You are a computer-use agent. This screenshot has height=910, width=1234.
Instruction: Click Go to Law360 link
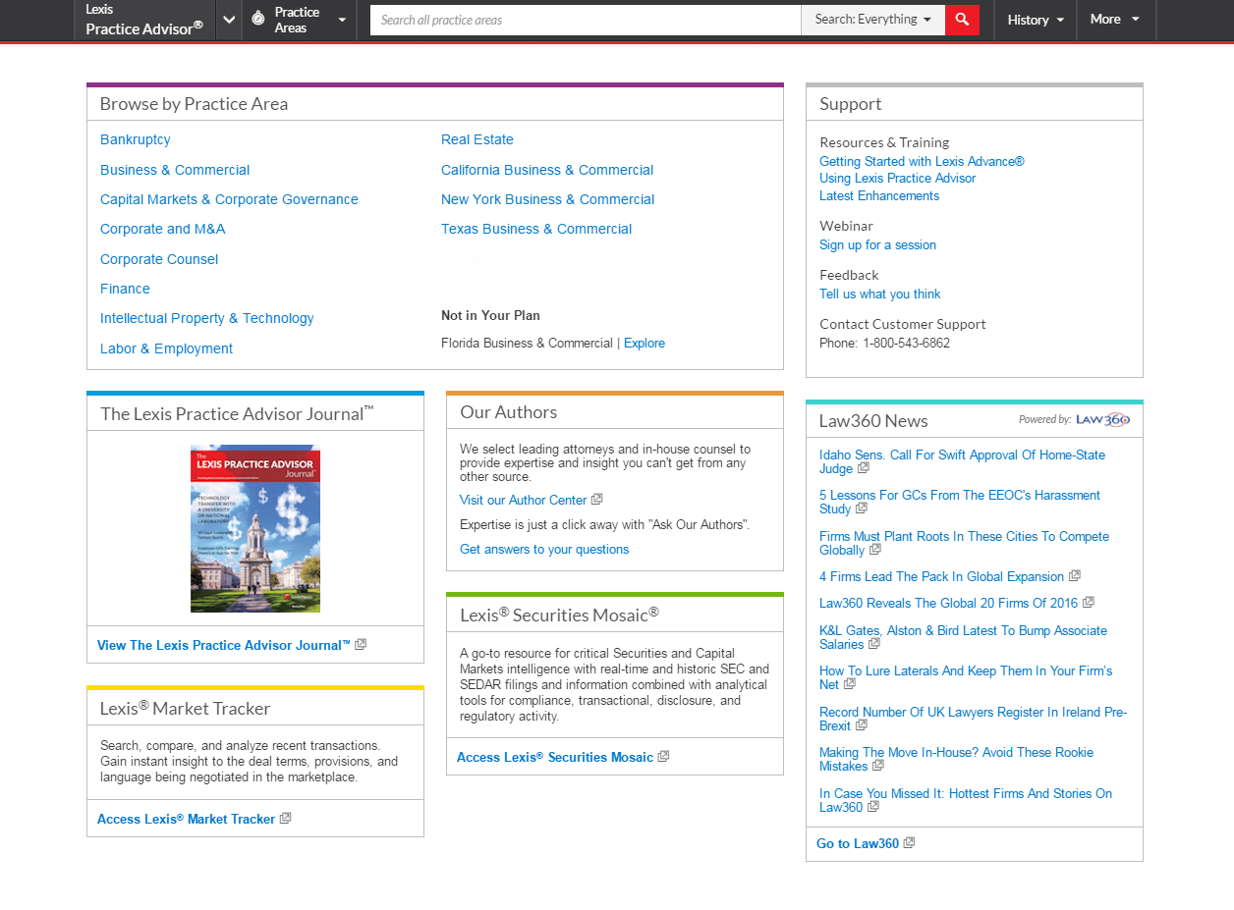tap(858, 843)
